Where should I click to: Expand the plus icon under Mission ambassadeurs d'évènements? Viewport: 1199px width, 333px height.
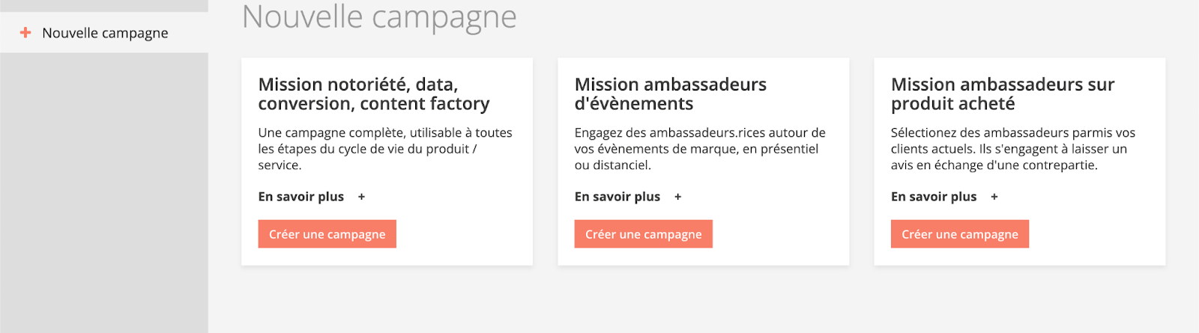click(x=677, y=197)
